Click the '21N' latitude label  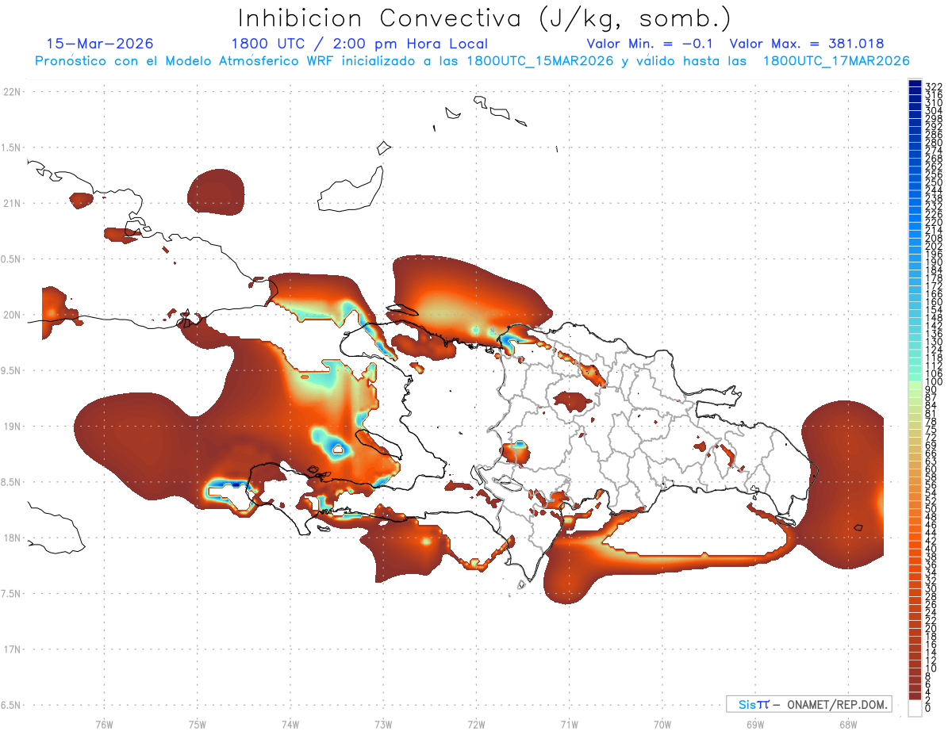pyautogui.click(x=11, y=203)
